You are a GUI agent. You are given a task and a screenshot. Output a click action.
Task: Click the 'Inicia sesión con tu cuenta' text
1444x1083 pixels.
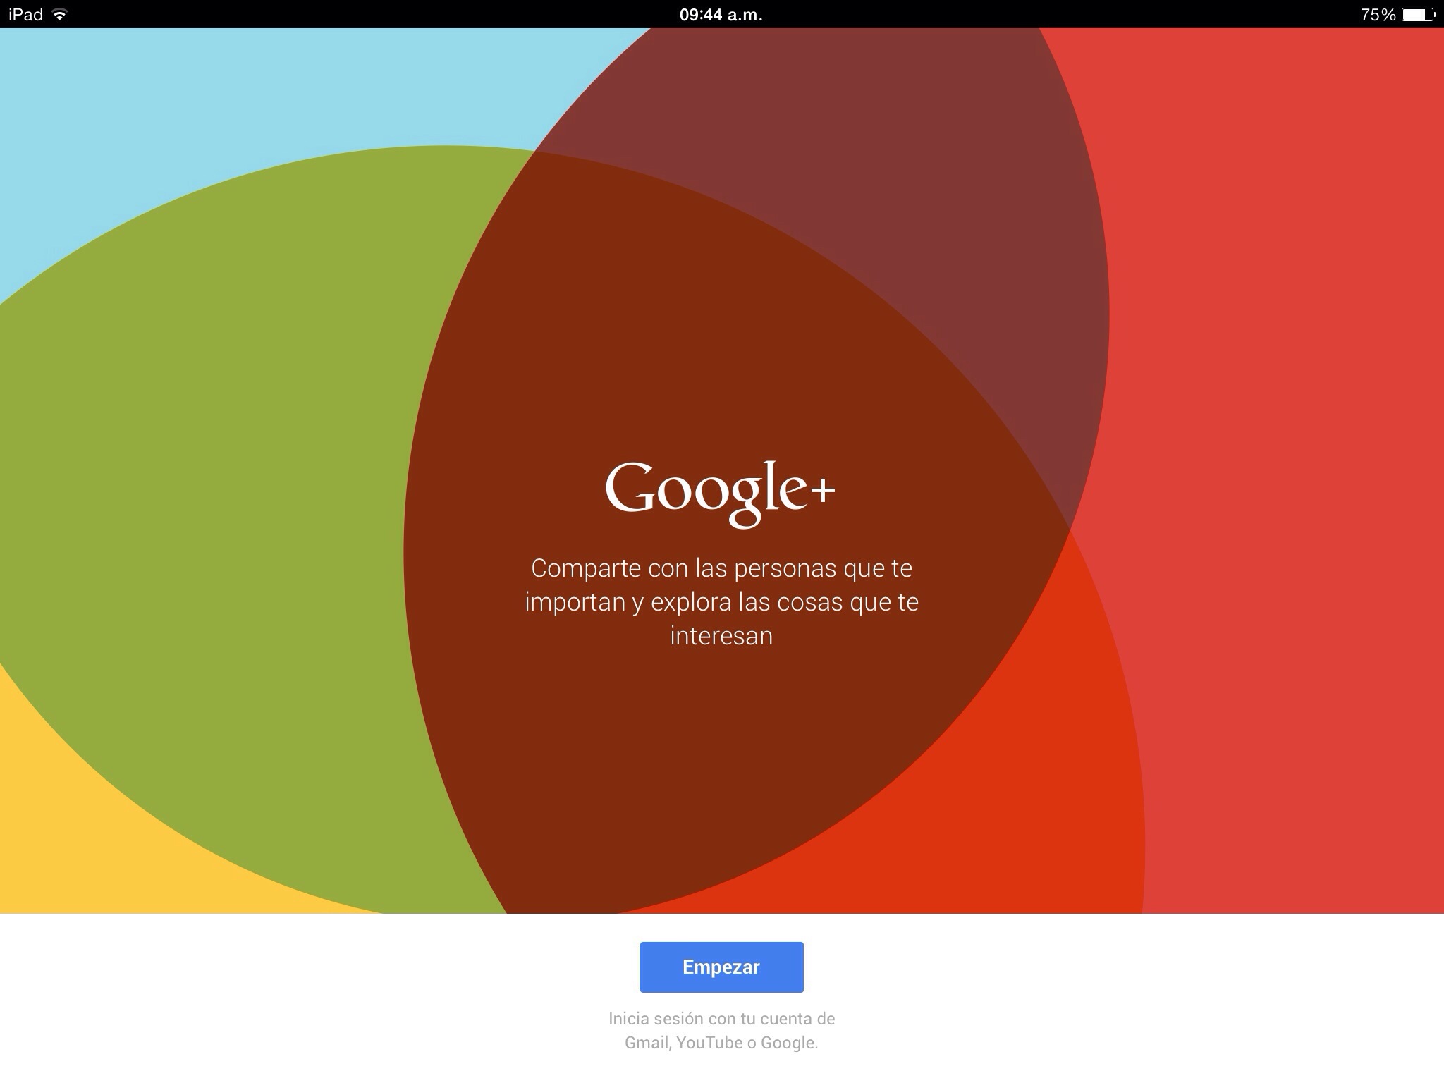tap(721, 1030)
